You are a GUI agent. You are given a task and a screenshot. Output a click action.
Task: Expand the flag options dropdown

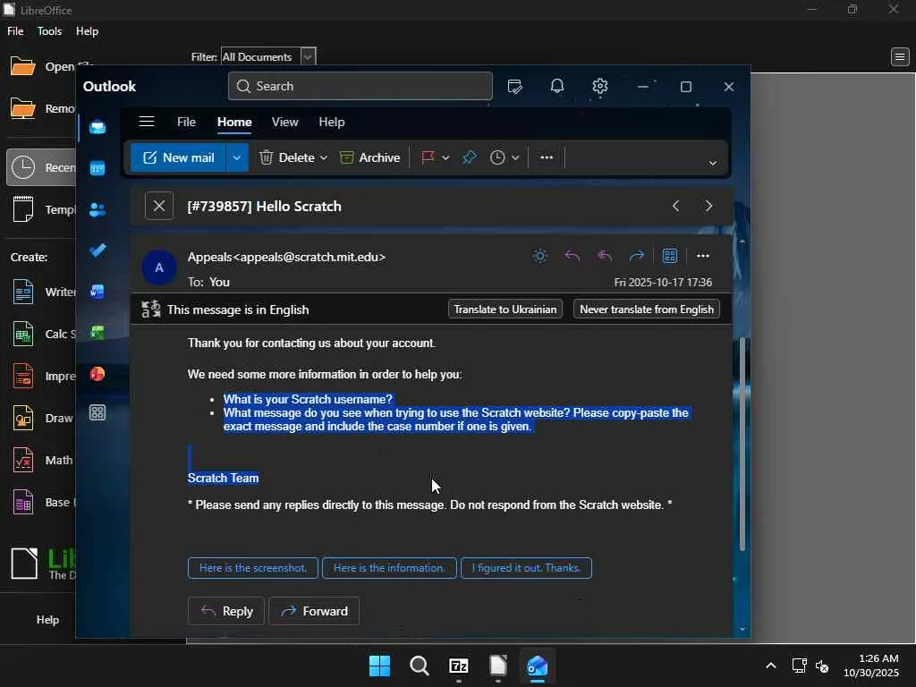tap(445, 158)
